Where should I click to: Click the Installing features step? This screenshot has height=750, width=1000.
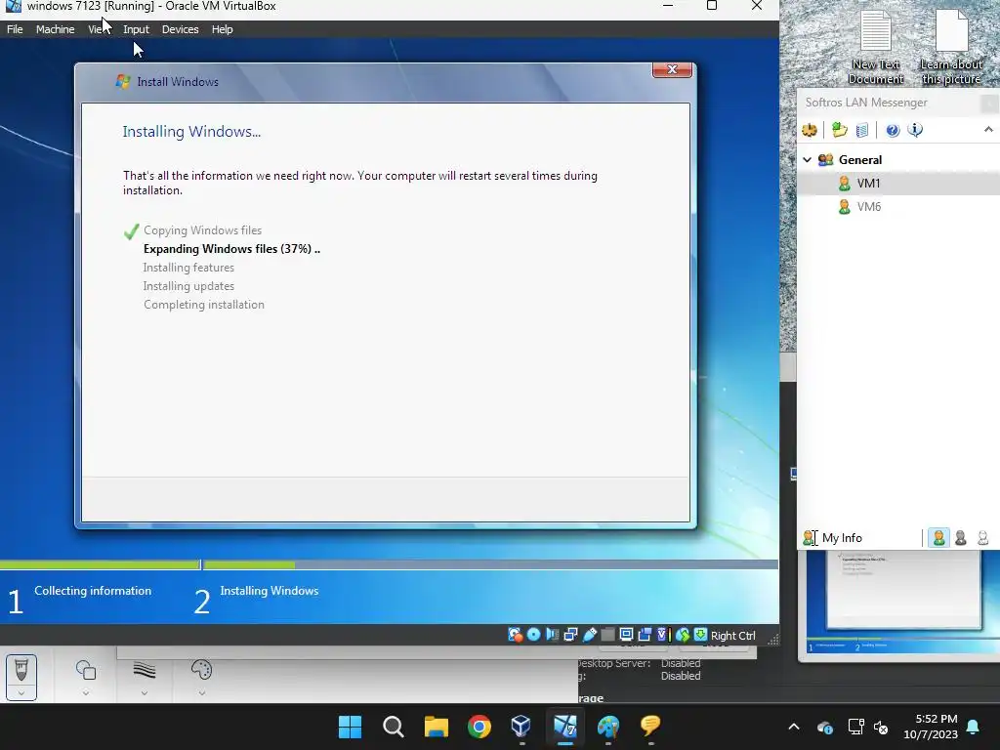click(188, 268)
